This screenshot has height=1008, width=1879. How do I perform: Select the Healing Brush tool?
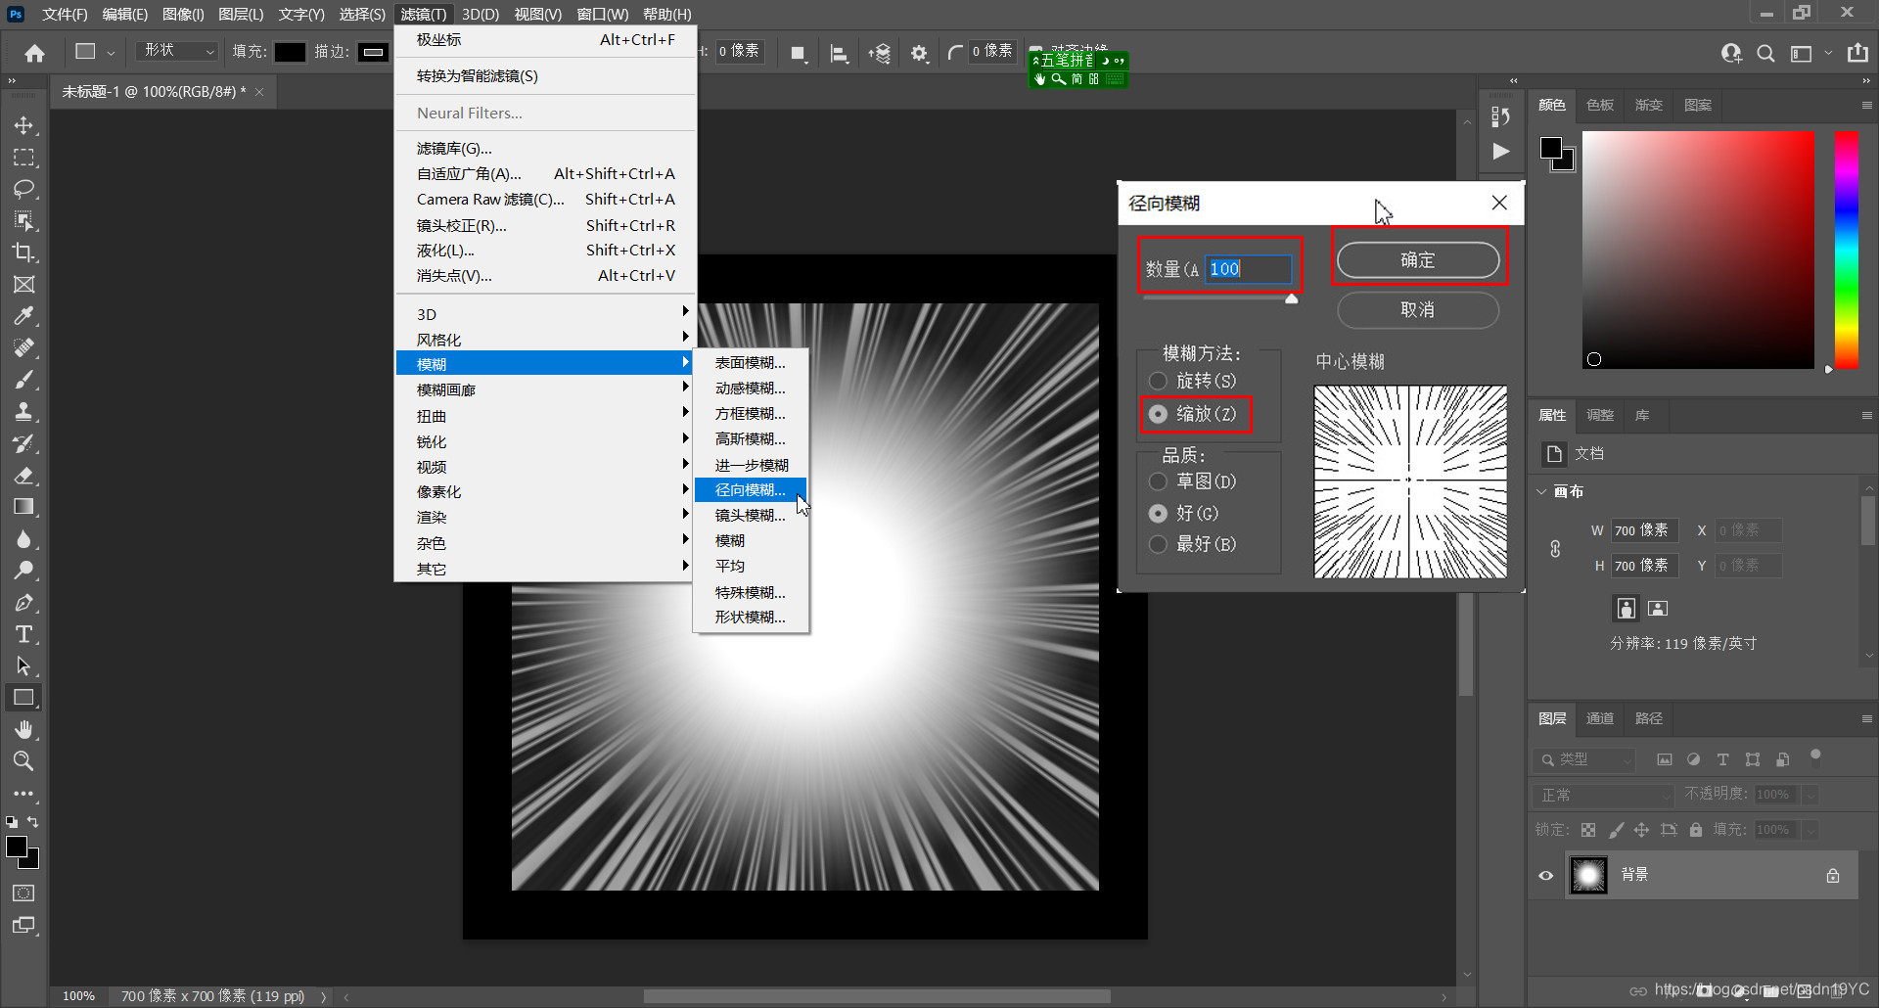[23, 347]
